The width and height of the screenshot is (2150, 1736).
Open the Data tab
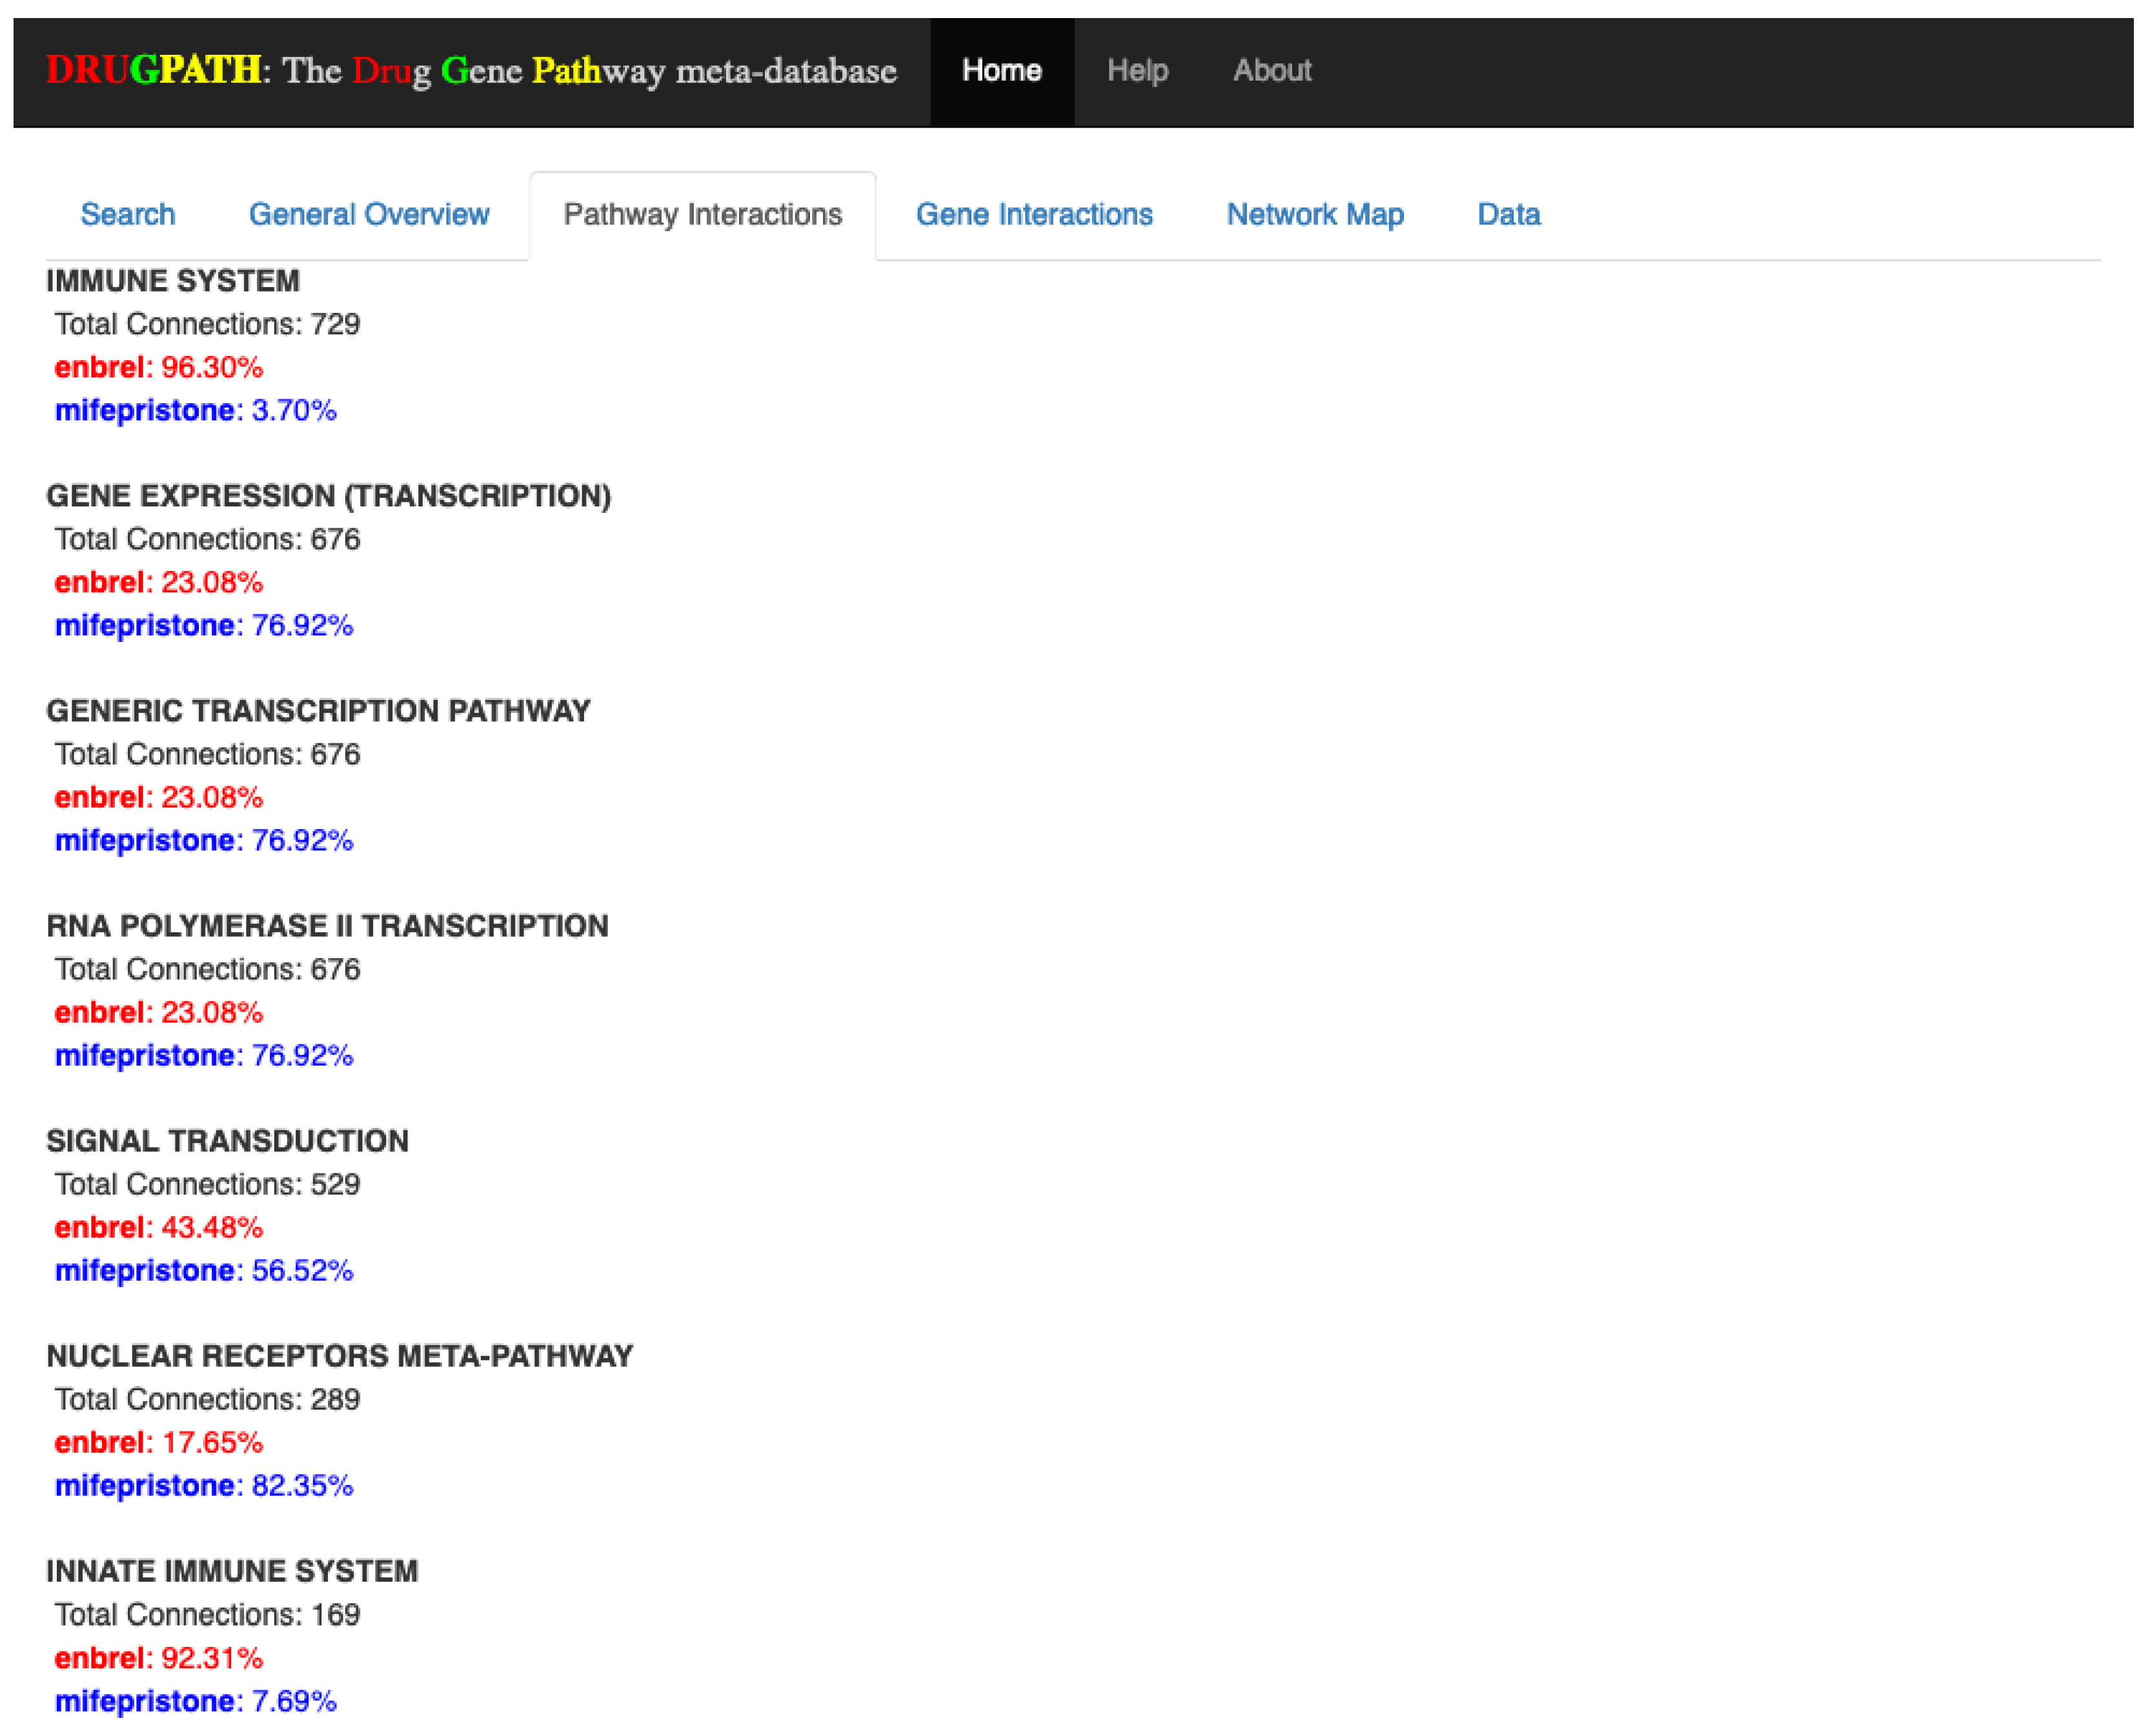[1508, 214]
